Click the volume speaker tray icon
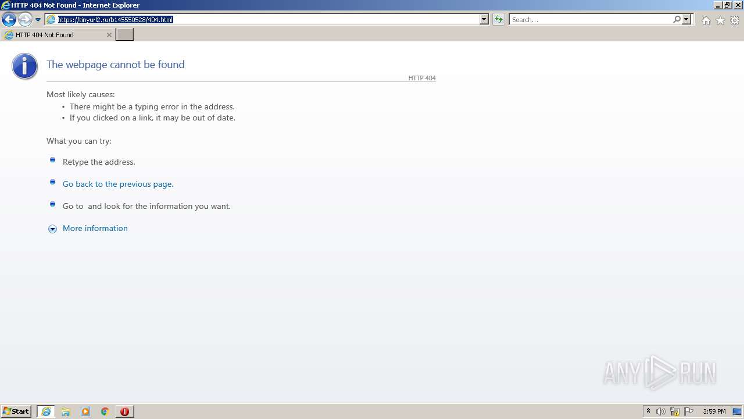The image size is (744, 419). pos(661,411)
